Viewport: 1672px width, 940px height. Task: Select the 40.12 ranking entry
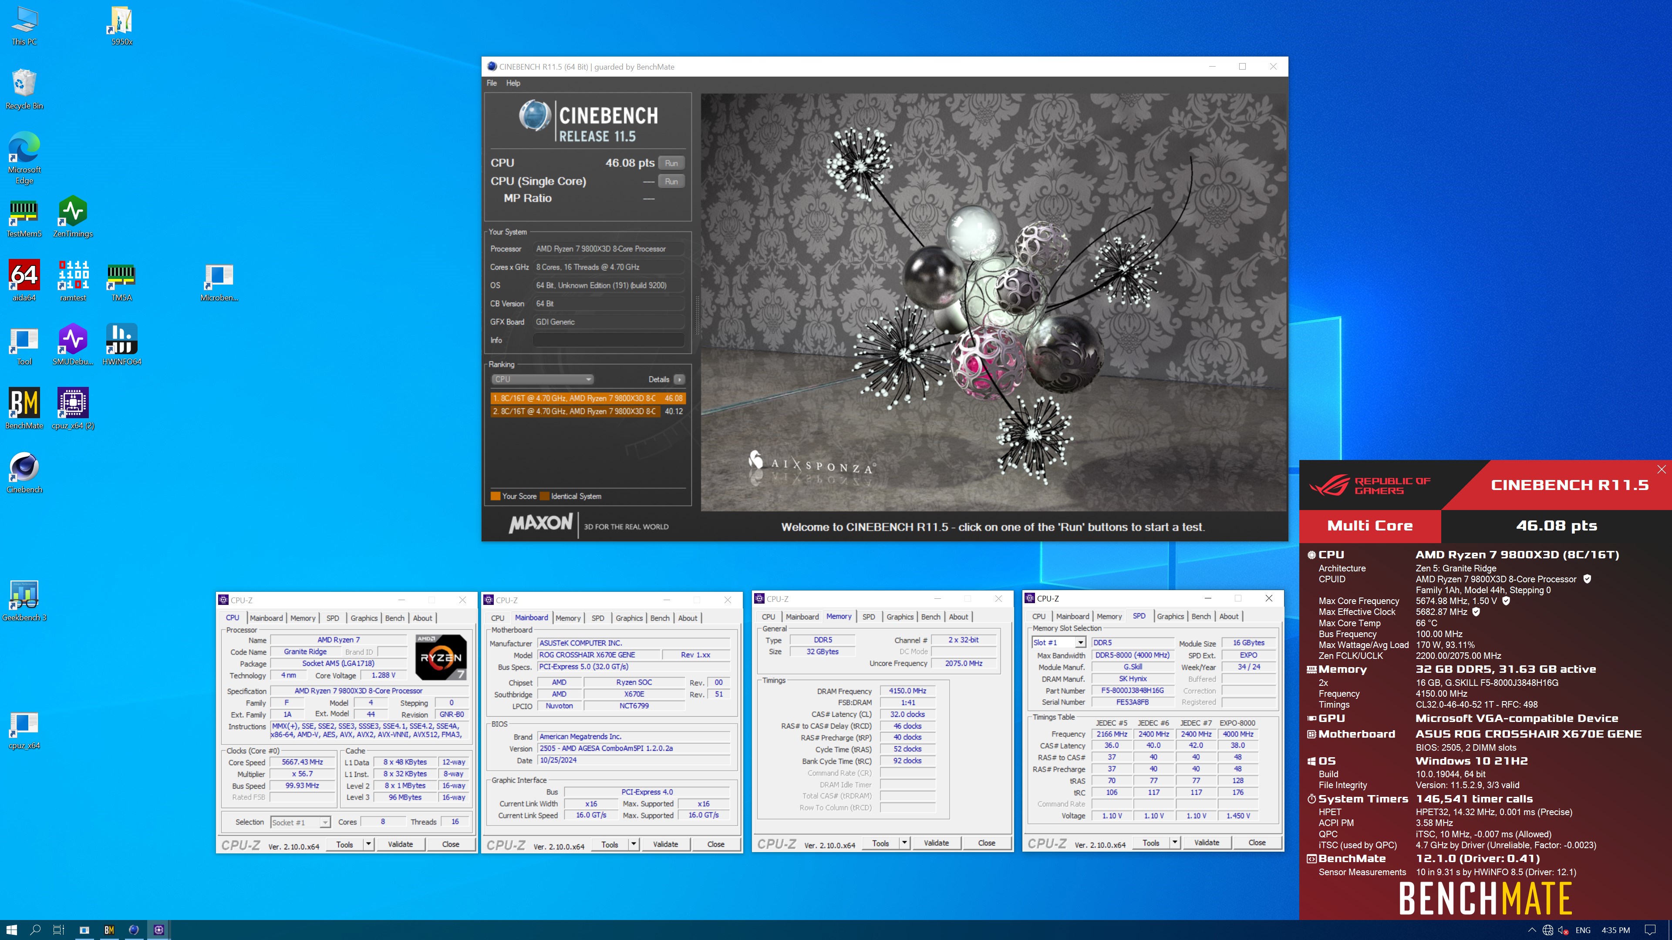point(587,411)
